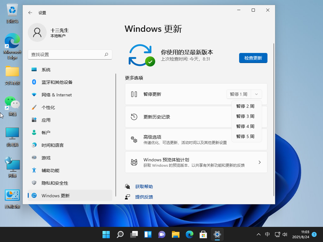Viewport: 323px width, 242px height.
Task: Open Bluetooth and other devices settings
Action: [57, 82]
